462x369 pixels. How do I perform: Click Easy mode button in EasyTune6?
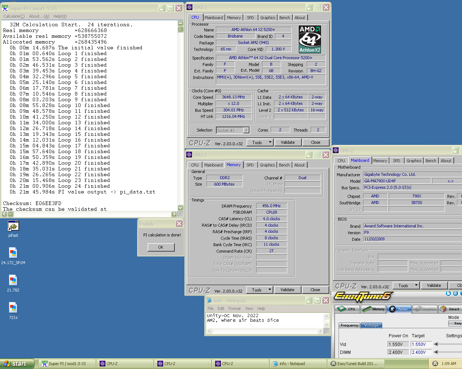pyautogui.click(x=456, y=323)
